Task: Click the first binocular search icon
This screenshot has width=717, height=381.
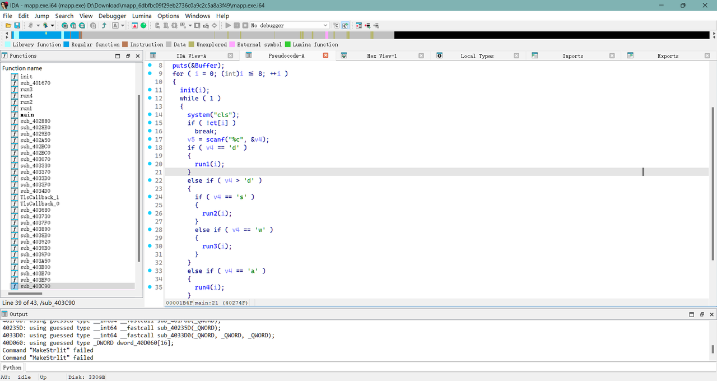Action: [64, 25]
